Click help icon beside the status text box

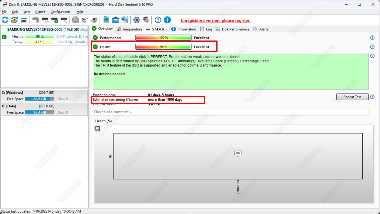372,56
